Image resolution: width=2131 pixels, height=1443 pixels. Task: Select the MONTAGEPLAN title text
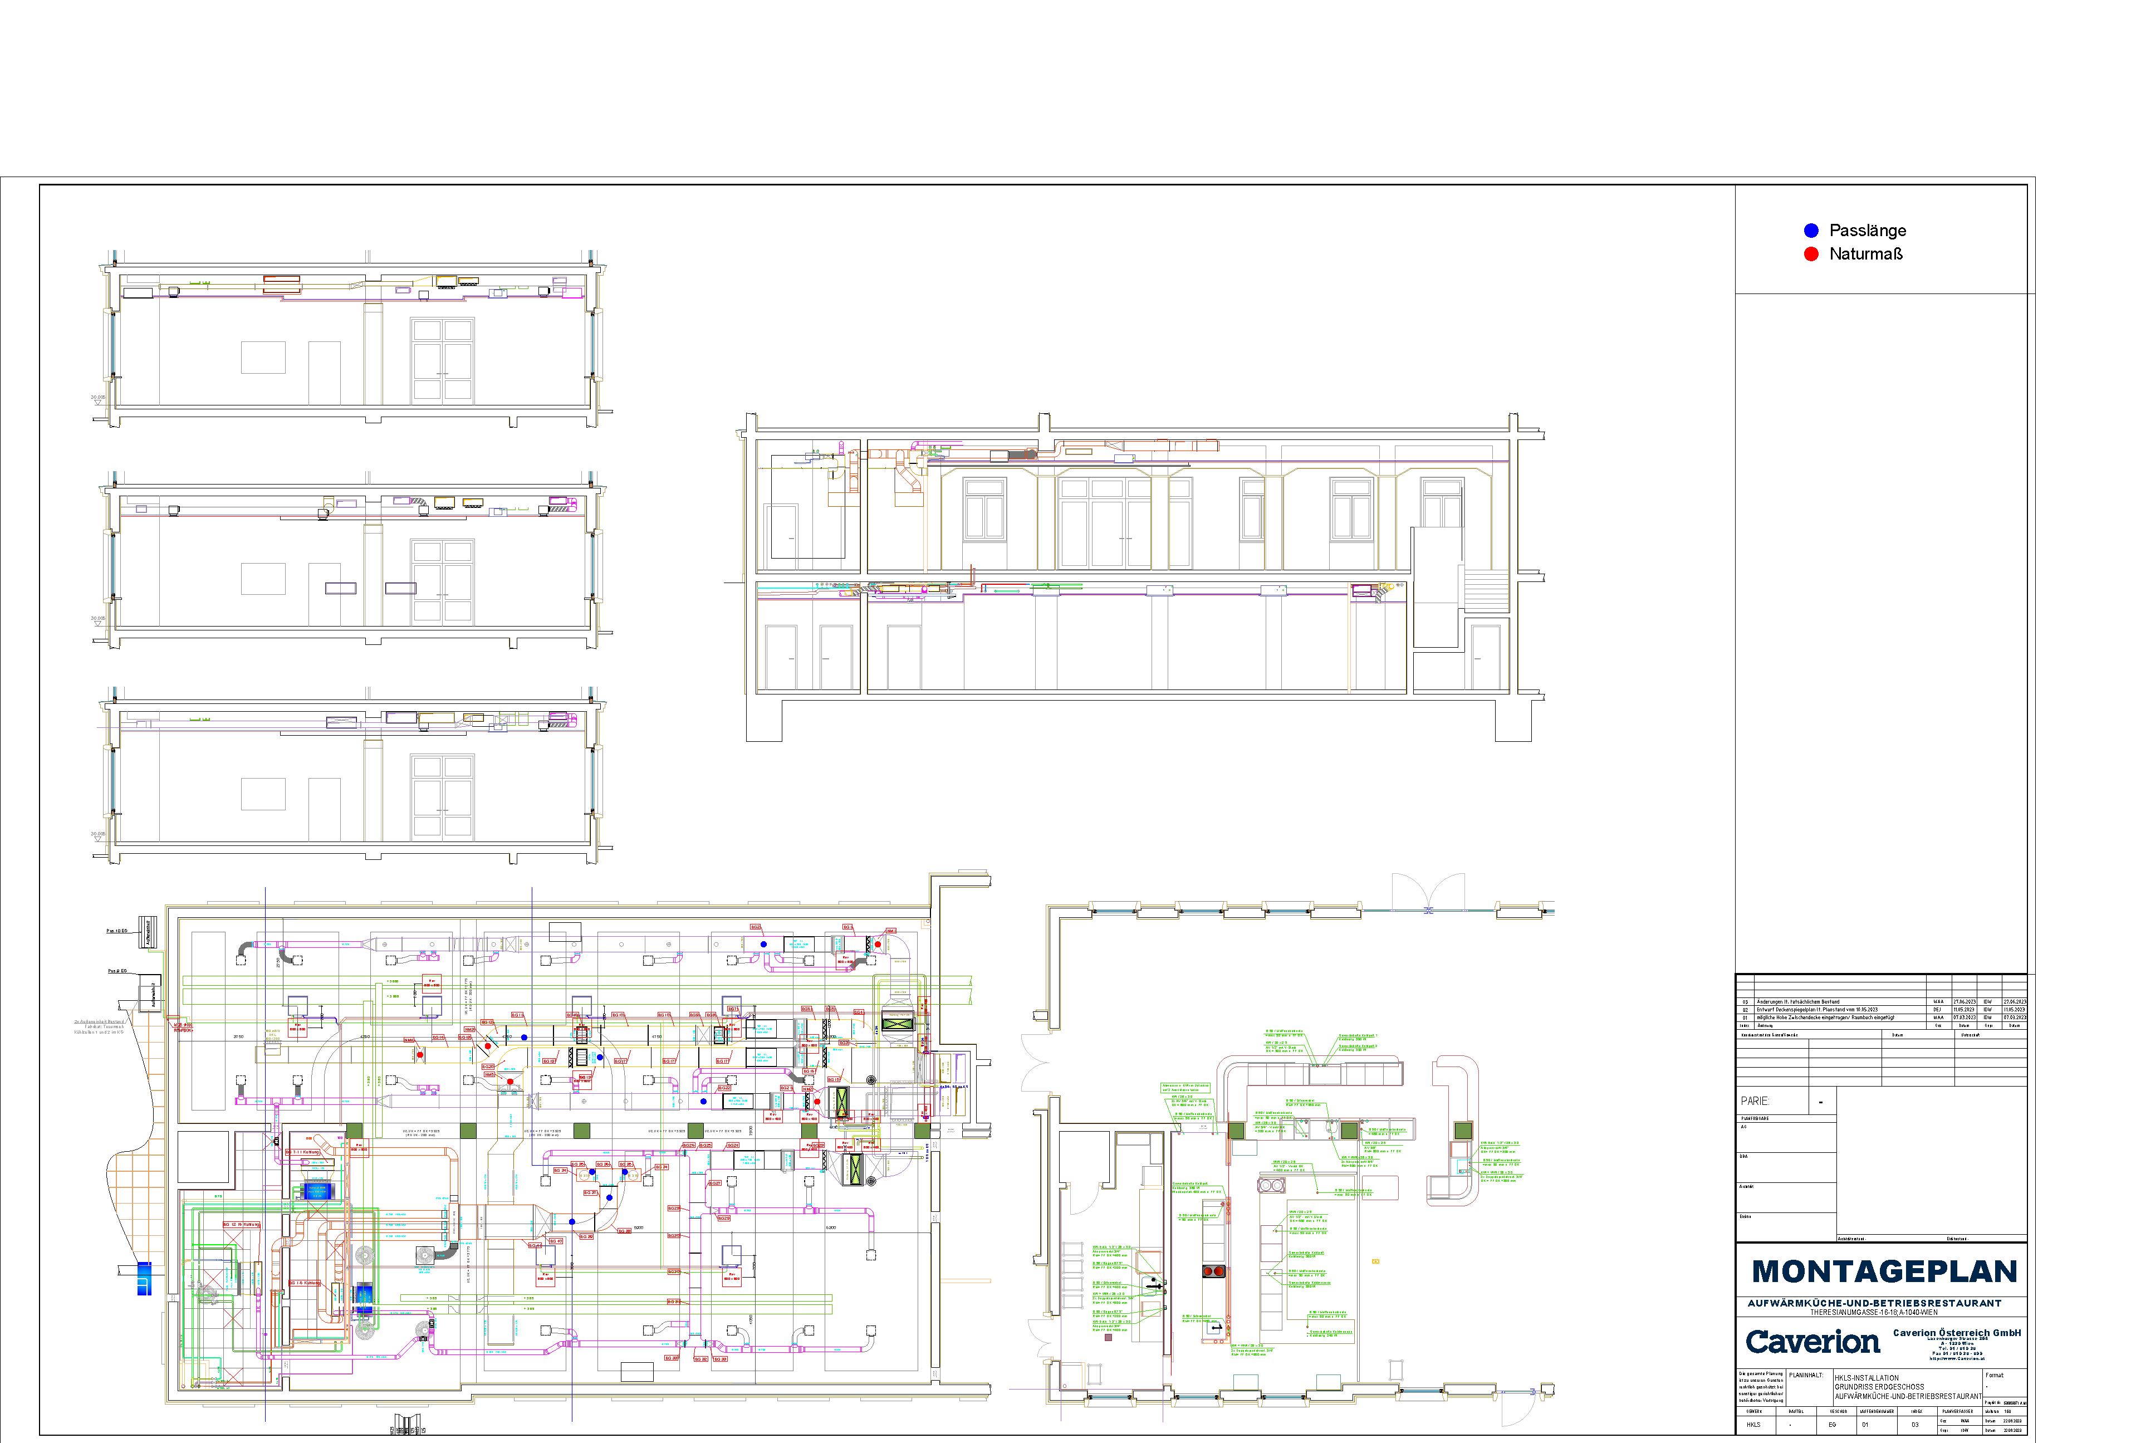click(x=1884, y=1271)
